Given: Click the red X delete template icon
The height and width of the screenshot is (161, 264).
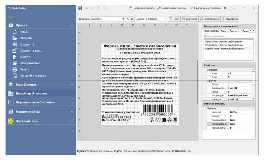Looking at the screenshot, I should pyautogui.click(x=132, y=19).
